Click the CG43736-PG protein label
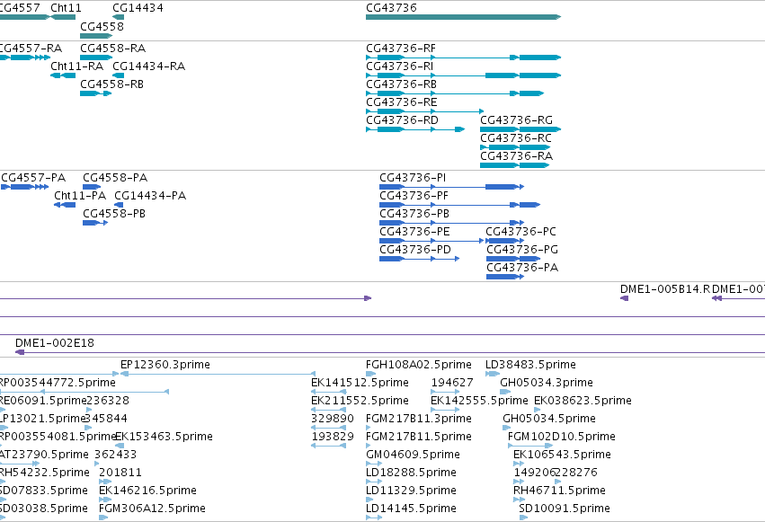765x522 pixels. coord(522,250)
